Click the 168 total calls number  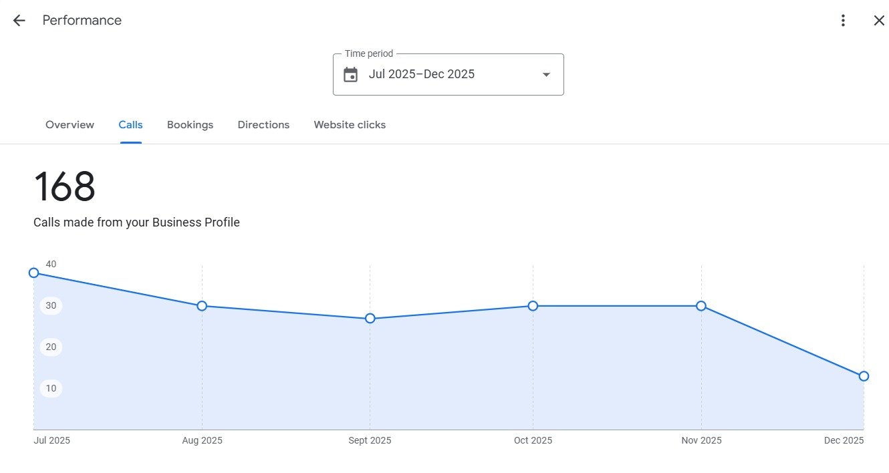point(65,187)
